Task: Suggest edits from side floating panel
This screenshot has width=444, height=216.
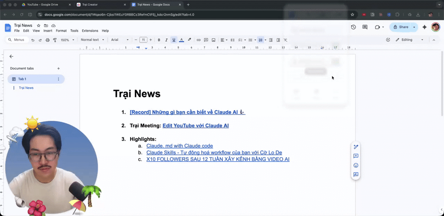Action: click(356, 147)
